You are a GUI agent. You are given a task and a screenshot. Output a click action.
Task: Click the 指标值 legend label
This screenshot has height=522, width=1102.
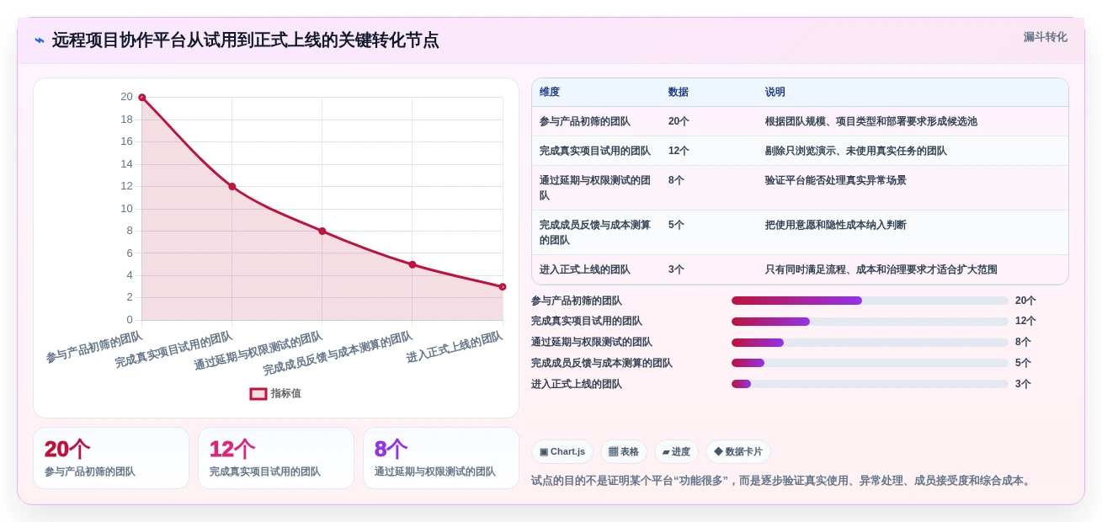[x=286, y=393]
